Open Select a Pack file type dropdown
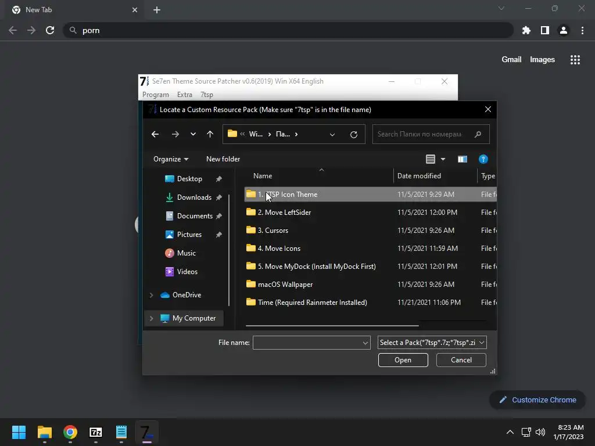The height and width of the screenshot is (446, 595). click(x=432, y=343)
